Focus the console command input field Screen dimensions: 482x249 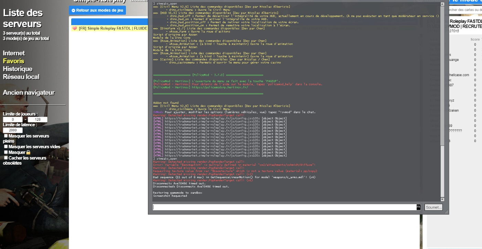284,207
